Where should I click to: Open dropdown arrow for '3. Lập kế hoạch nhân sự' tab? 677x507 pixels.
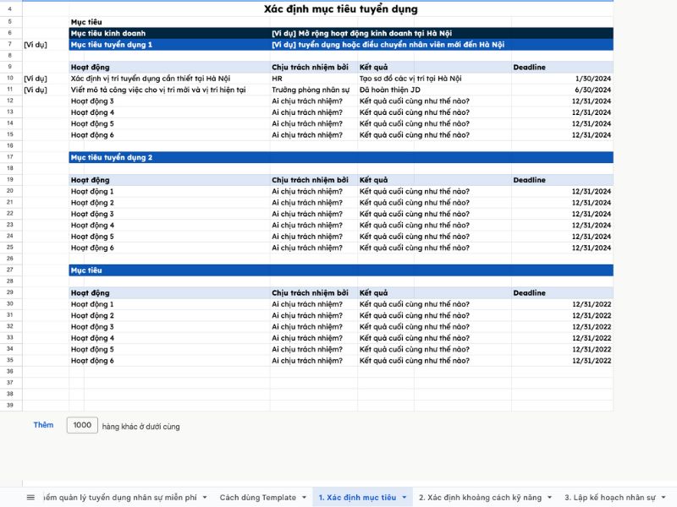click(x=663, y=498)
